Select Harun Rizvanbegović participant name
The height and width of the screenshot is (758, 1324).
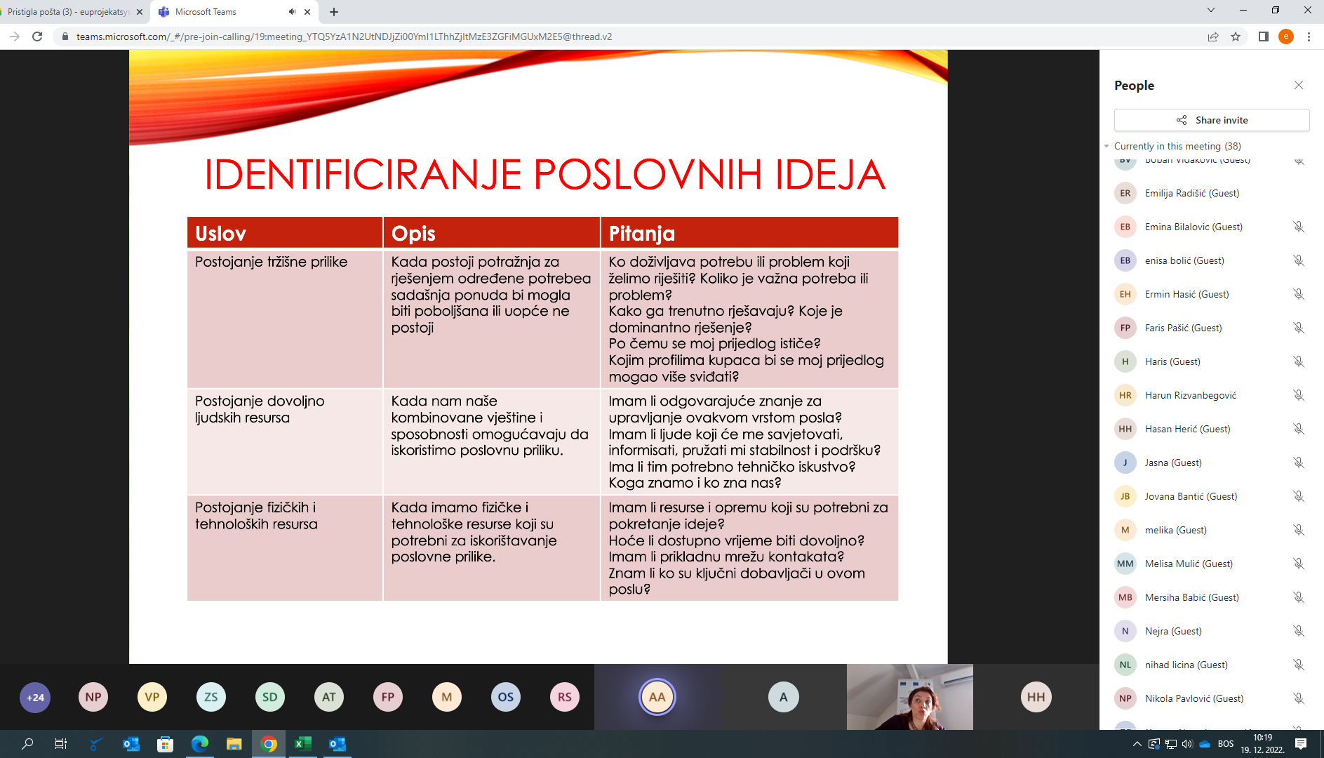pos(1191,395)
